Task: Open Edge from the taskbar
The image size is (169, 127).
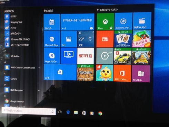Action: 68,112
